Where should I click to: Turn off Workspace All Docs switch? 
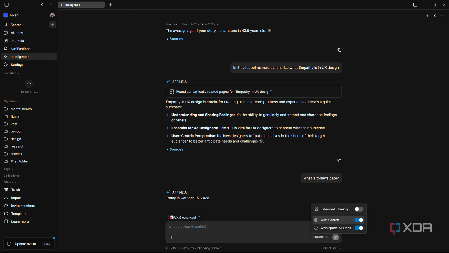coord(359,228)
